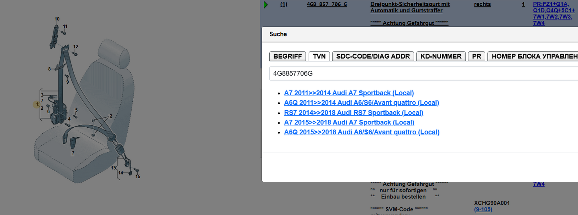This screenshot has width=578, height=215.
Task: Select callout number 15 in diagram
Action: pos(138,176)
